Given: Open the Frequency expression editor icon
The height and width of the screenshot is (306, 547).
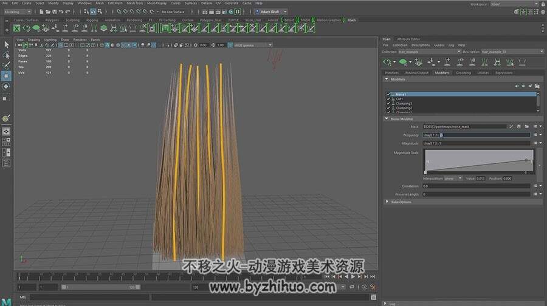Looking at the screenshot, I should pos(535,135).
